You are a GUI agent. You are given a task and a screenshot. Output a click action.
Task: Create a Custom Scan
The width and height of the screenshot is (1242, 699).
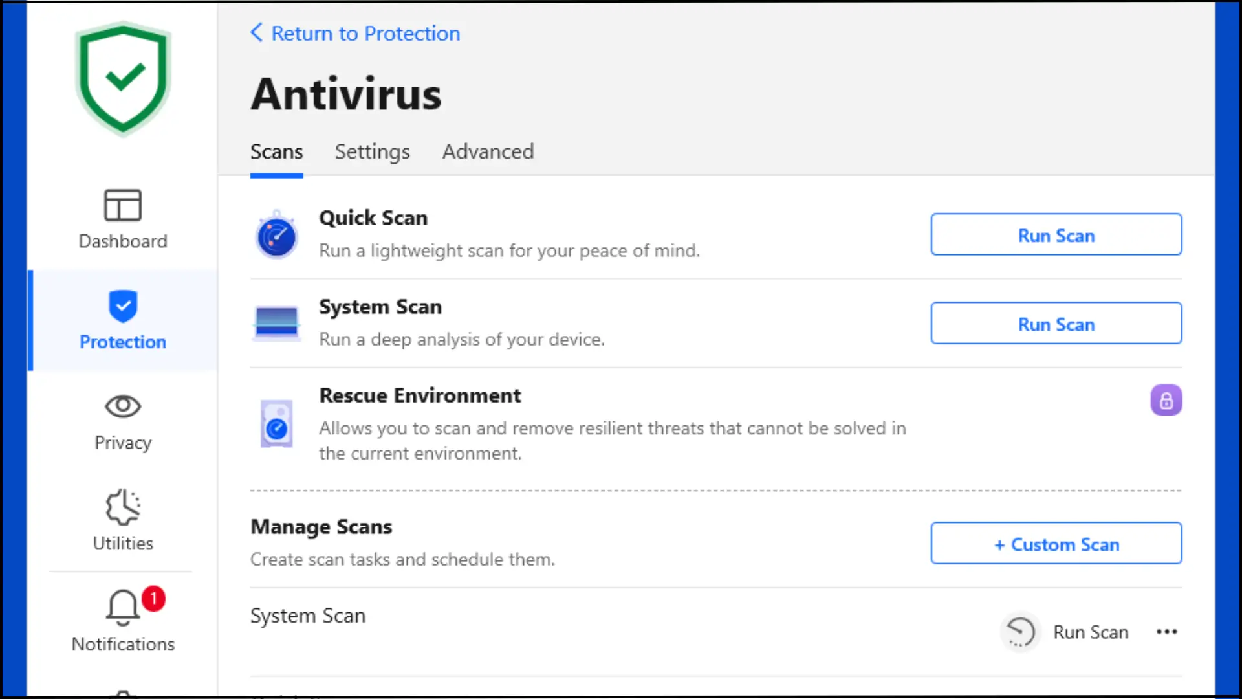click(x=1056, y=543)
